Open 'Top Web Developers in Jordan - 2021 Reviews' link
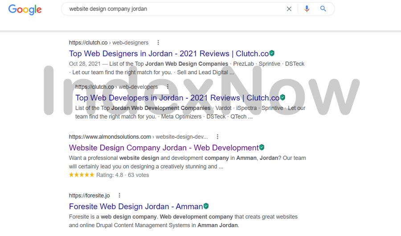The height and width of the screenshot is (236, 401). click(x=177, y=98)
